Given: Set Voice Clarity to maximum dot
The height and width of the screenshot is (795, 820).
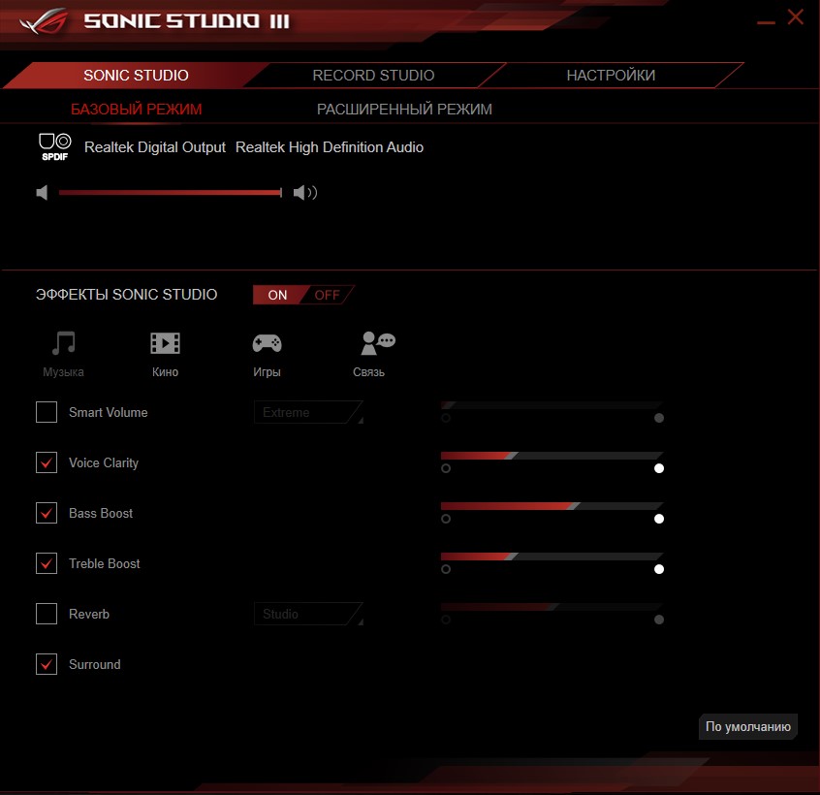Looking at the screenshot, I should [659, 468].
